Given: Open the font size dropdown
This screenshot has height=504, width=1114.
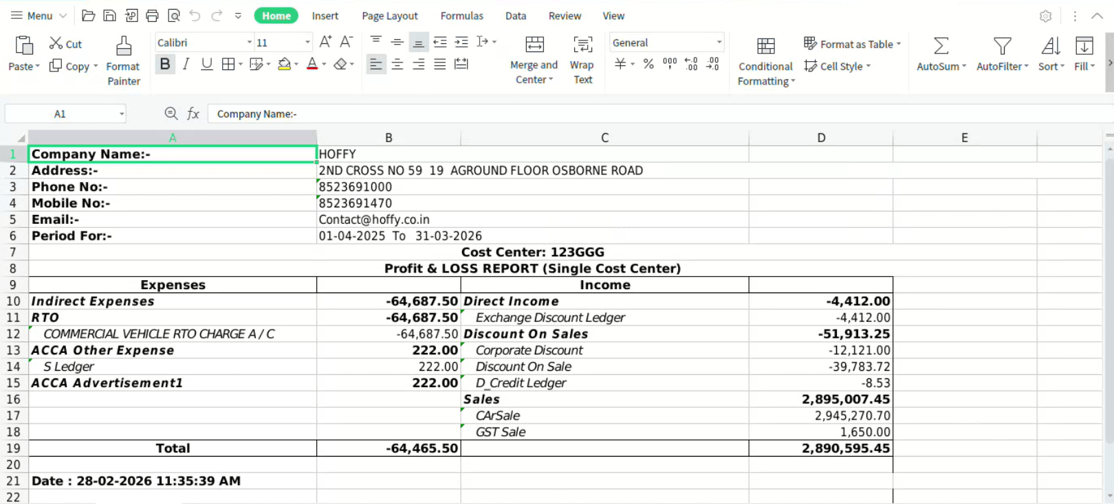Looking at the screenshot, I should pos(307,43).
